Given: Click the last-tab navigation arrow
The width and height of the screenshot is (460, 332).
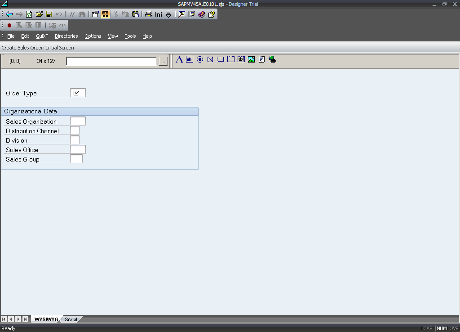Looking at the screenshot, I should (x=25, y=319).
